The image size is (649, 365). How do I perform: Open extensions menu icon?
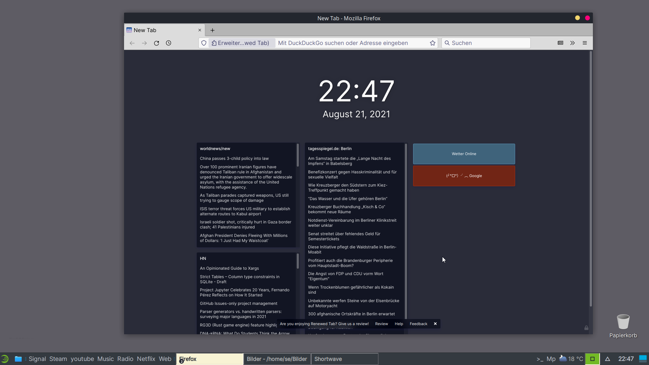[572, 43]
